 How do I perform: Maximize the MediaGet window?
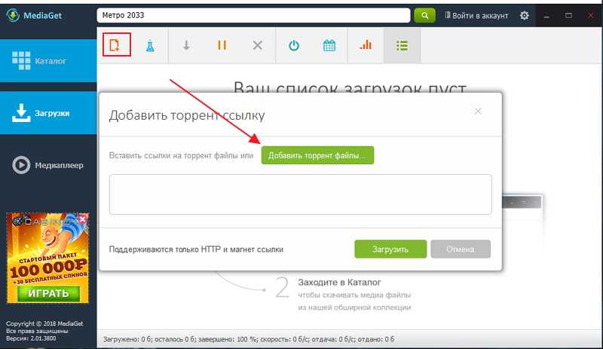pyautogui.click(x=568, y=16)
